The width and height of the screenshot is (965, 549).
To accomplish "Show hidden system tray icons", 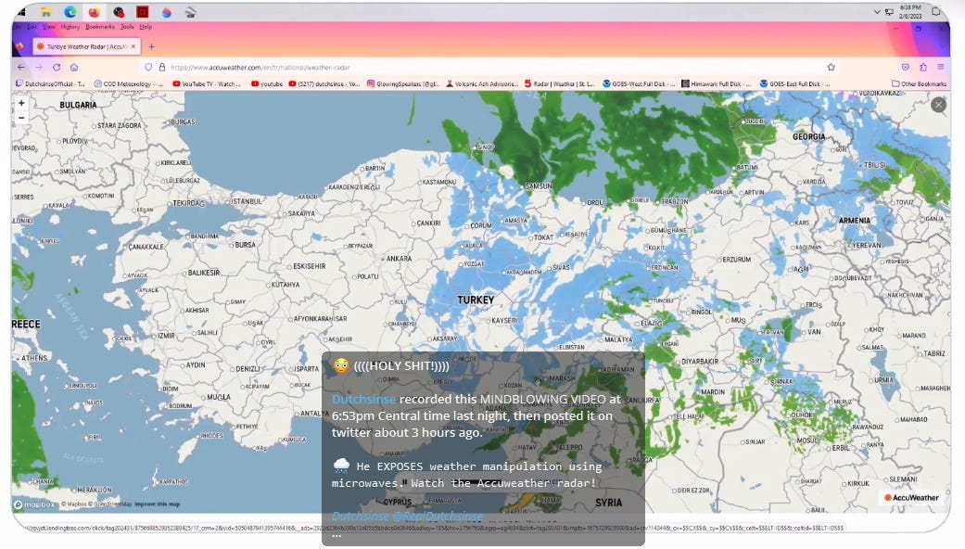I will click(877, 12).
